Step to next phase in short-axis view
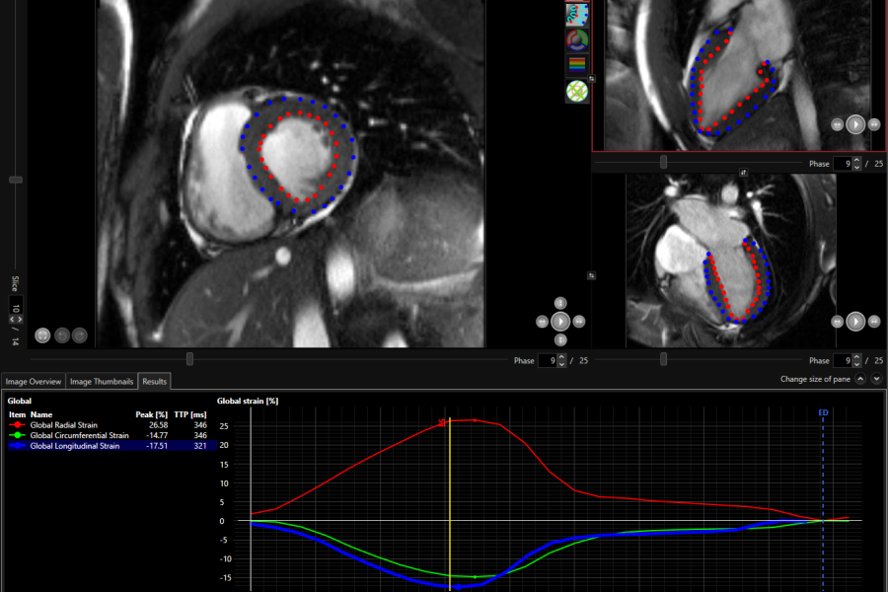This screenshot has width=888, height=592. coord(578,321)
